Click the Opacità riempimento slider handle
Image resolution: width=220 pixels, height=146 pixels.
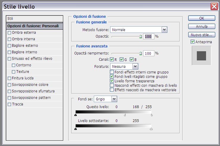pyautogui.click(x=140, y=54)
